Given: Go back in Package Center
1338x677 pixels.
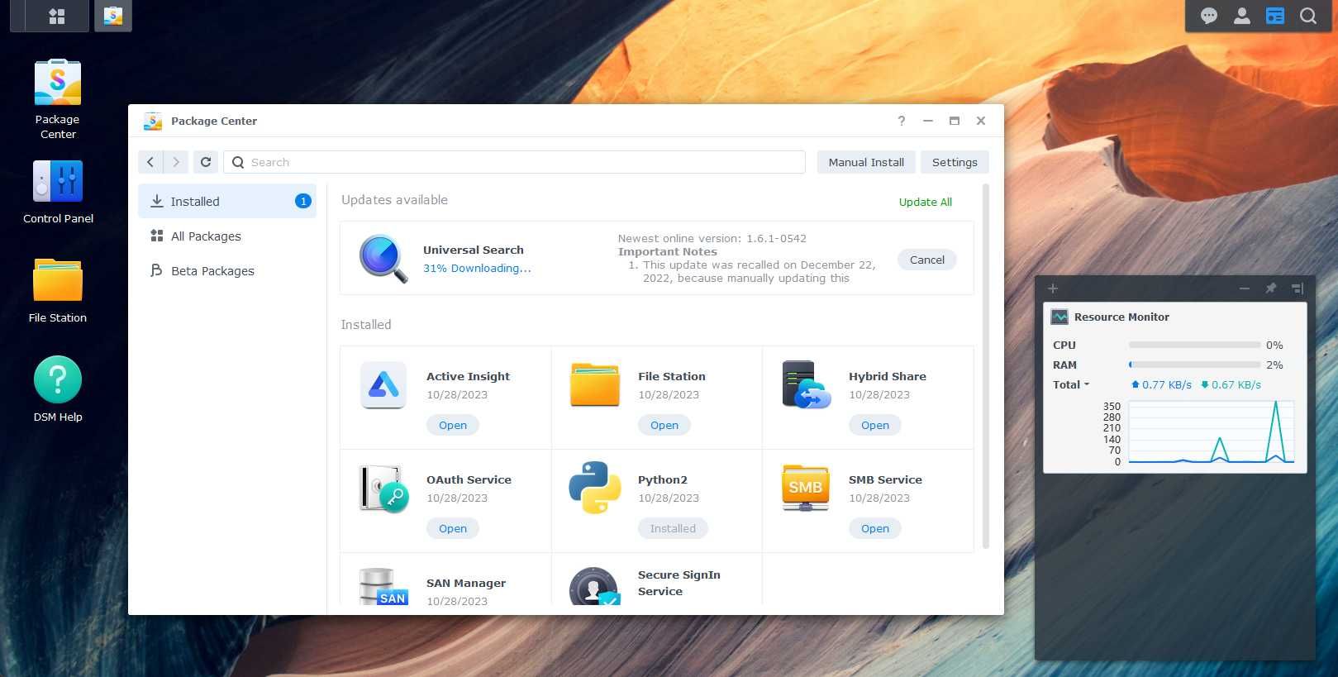Looking at the screenshot, I should (150, 162).
